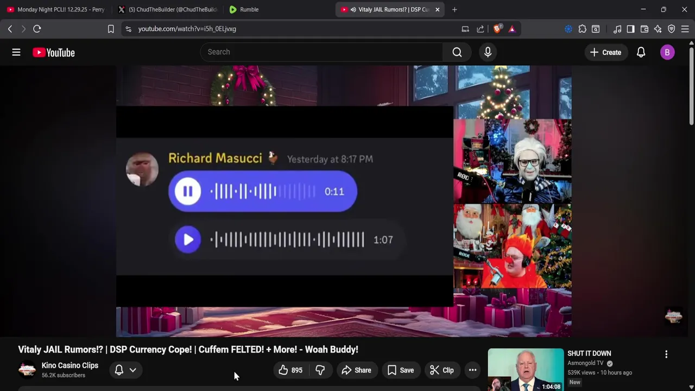The width and height of the screenshot is (695, 391).
Task: Open the browser main menu
Action: click(x=685, y=29)
